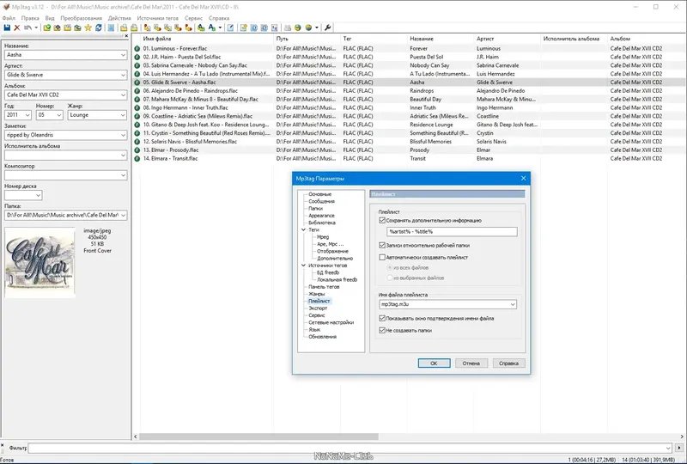Open the Действия menu

[119, 18]
